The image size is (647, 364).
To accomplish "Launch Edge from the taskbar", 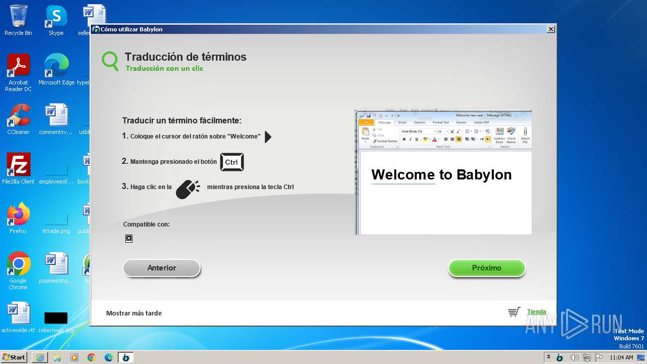I will [109, 357].
